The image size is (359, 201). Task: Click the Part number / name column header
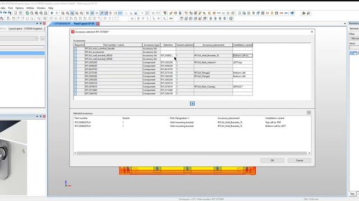(x=113, y=45)
